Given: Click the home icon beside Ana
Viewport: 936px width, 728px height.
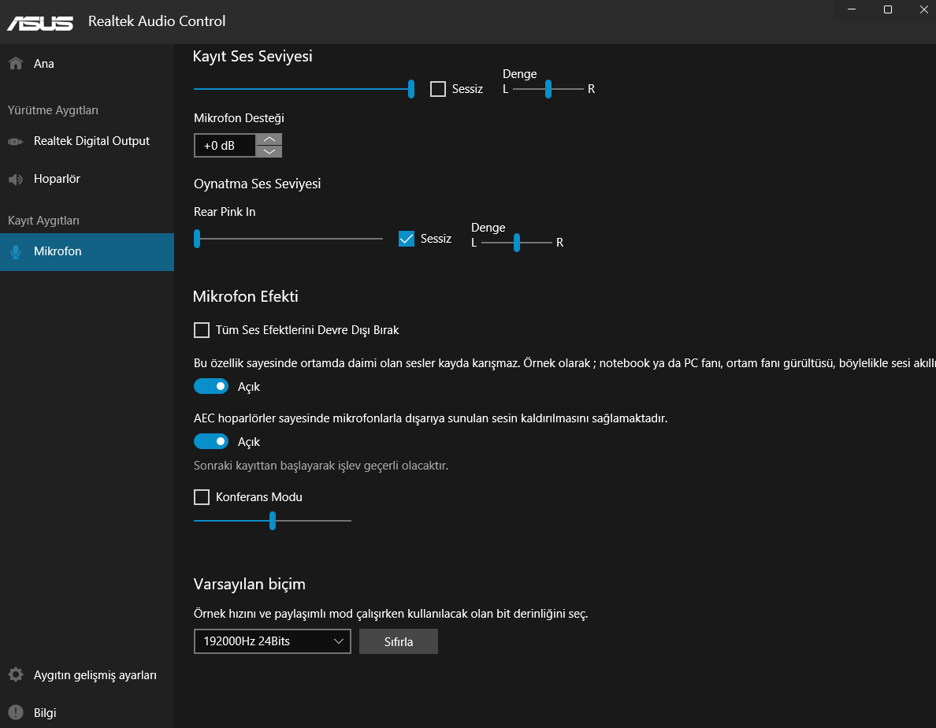Looking at the screenshot, I should (15, 64).
